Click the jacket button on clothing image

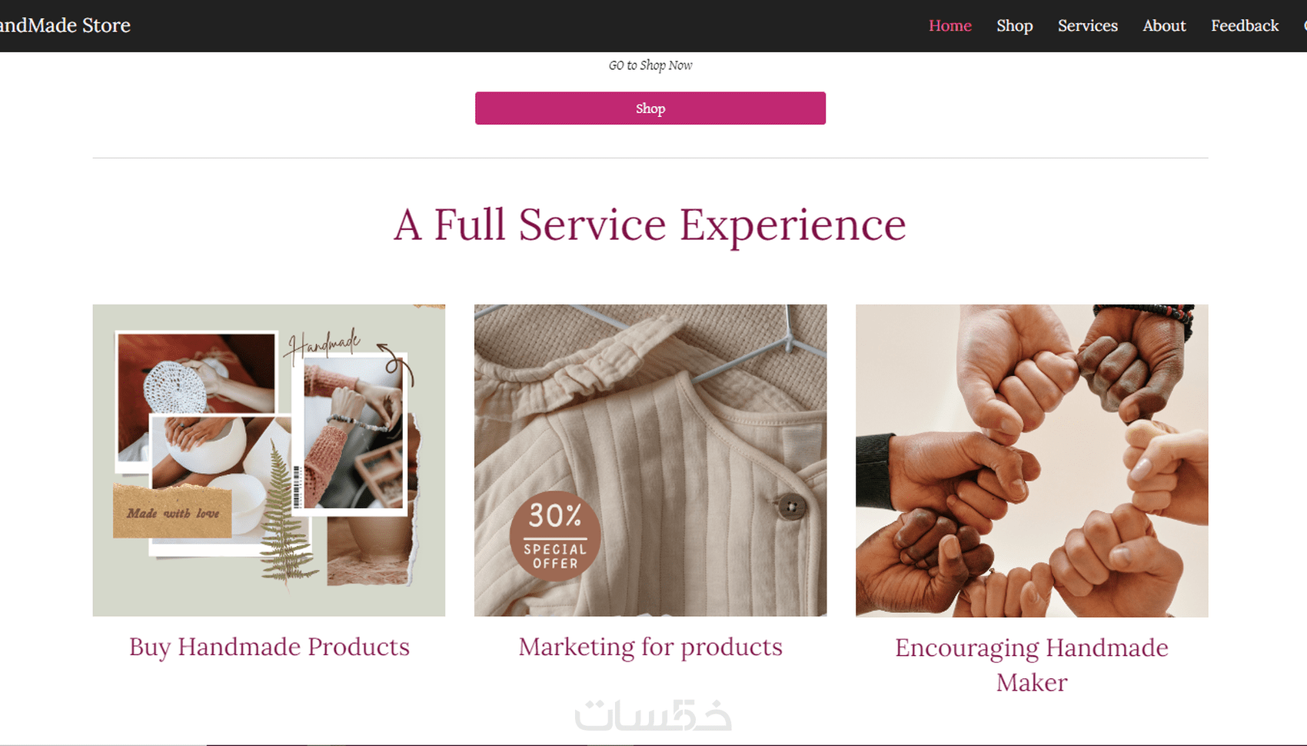click(791, 507)
